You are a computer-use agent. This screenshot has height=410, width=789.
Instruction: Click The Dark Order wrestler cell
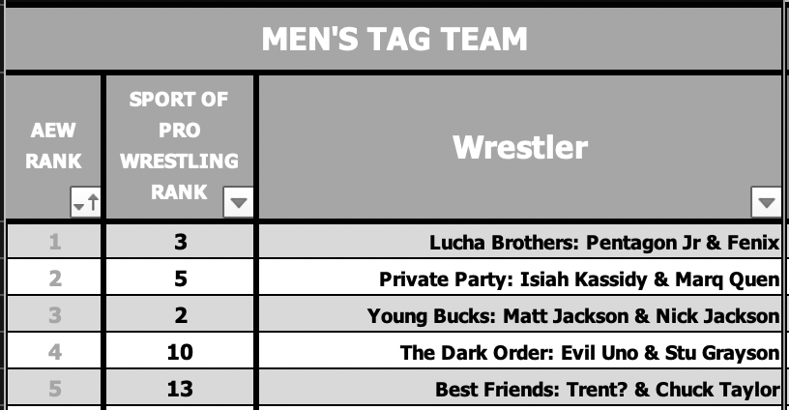tap(520, 352)
